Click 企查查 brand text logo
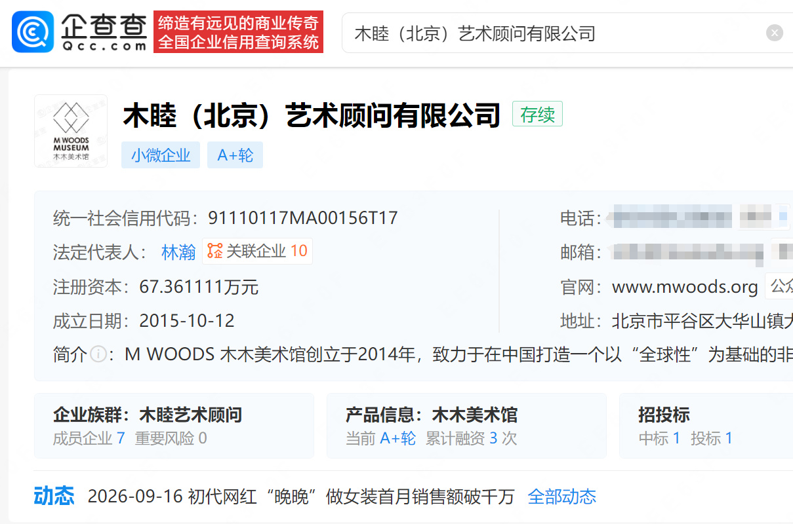This screenshot has height=524, width=793. tap(105, 25)
